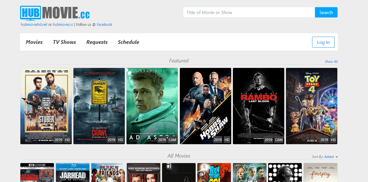Go to TV Shows section
368x182 pixels.
(x=65, y=42)
